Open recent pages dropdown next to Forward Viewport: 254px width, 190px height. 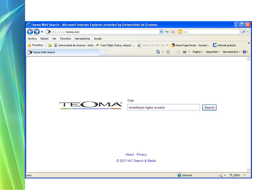pos(42,32)
